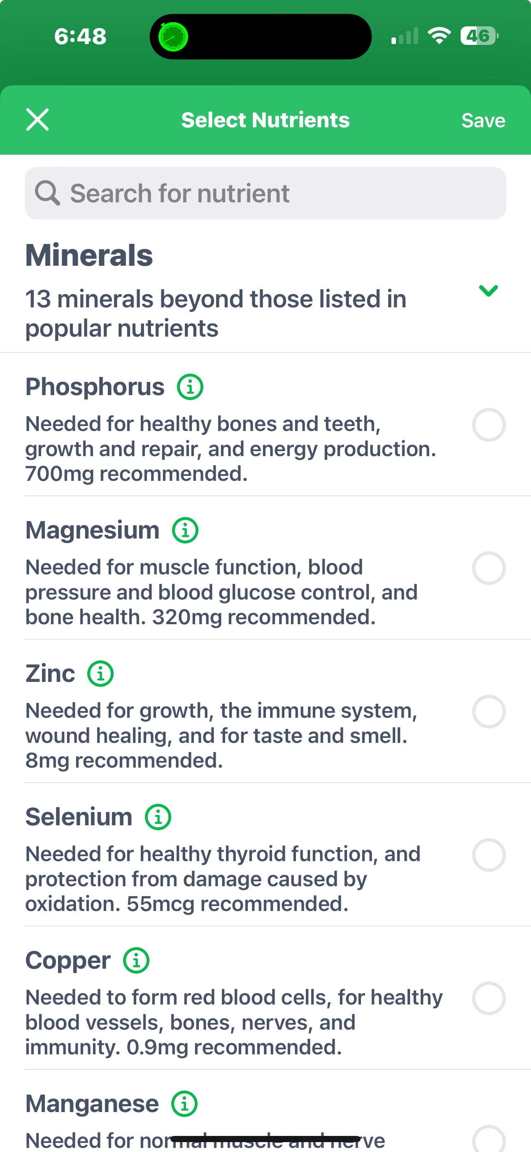531x1152 pixels.
Task: Tap the search magnifier icon
Action: click(47, 193)
